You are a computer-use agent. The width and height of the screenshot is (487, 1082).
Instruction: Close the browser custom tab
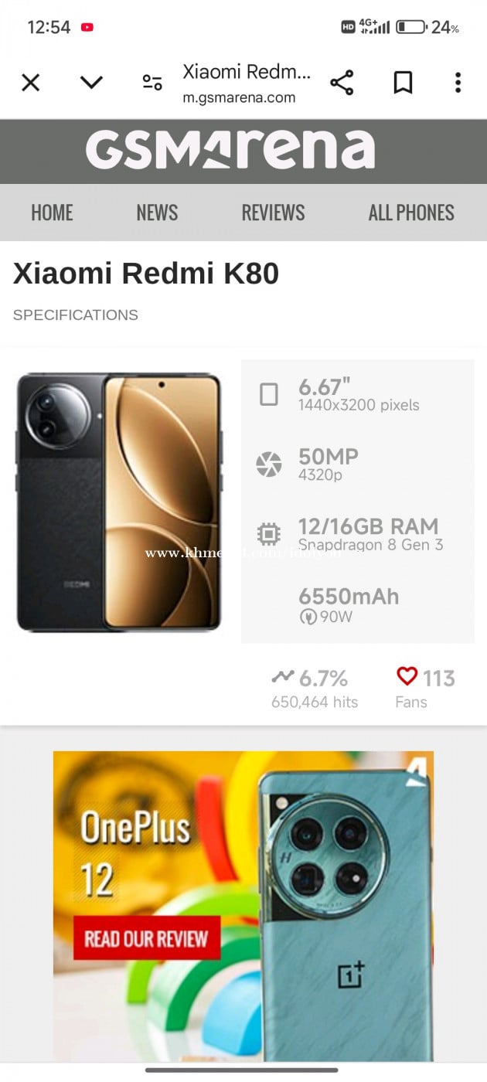[30, 83]
